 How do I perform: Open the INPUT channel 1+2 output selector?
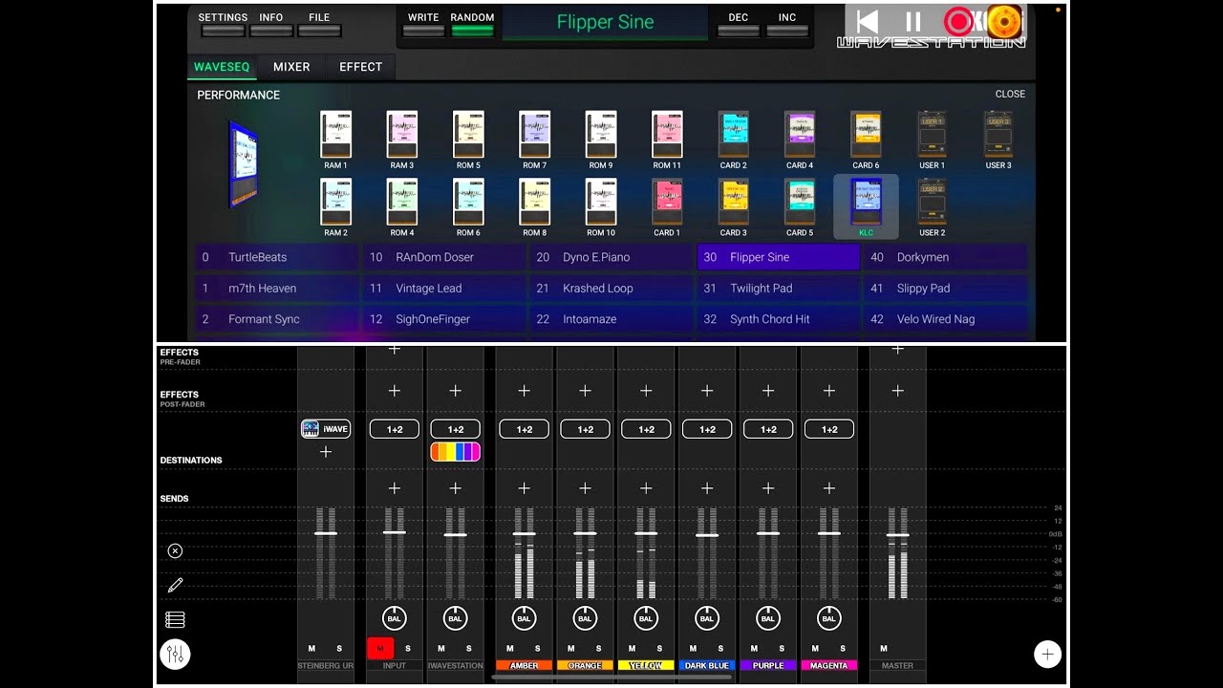[395, 429]
